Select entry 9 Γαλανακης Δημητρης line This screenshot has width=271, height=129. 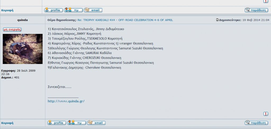click(84, 67)
